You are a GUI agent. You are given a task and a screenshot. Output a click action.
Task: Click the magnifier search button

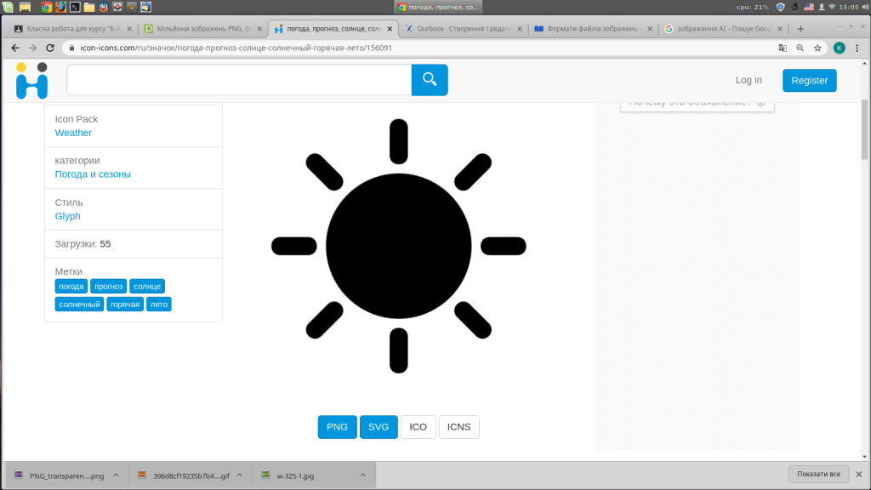tap(430, 80)
